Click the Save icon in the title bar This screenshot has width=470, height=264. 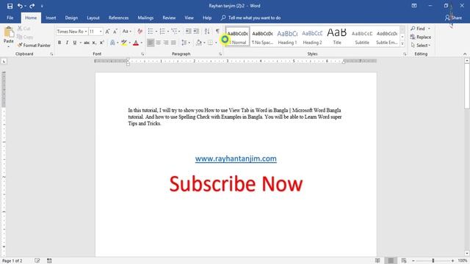pyautogui.click(x=10, y=6)
